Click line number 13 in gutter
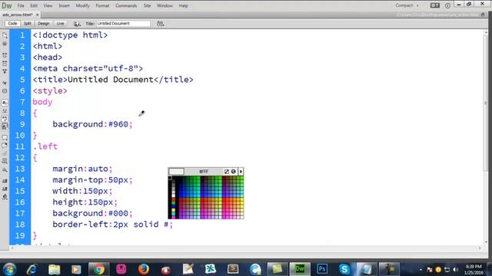Image resolution: width=492 pixels, height=276 pixels. coord(20,169)
